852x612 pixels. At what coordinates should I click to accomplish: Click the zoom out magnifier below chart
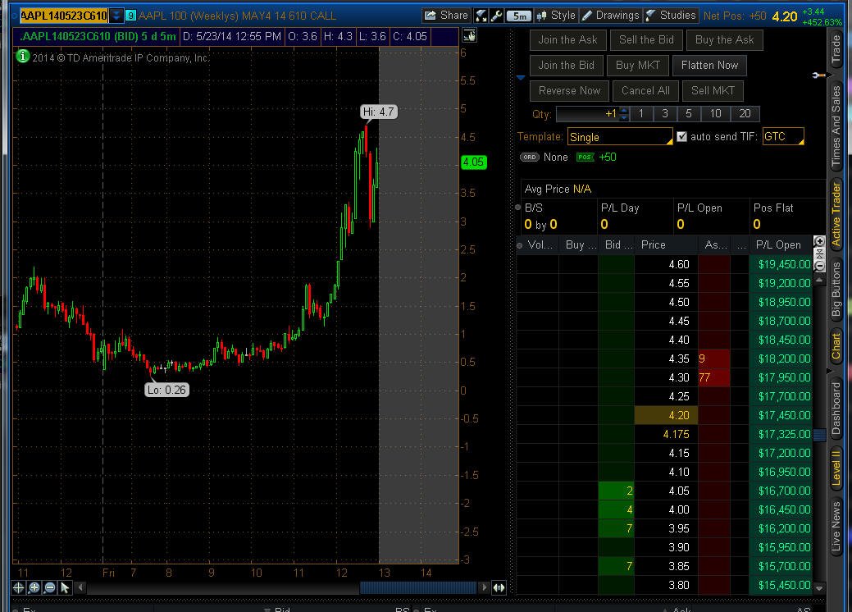(x=49, y=587)
